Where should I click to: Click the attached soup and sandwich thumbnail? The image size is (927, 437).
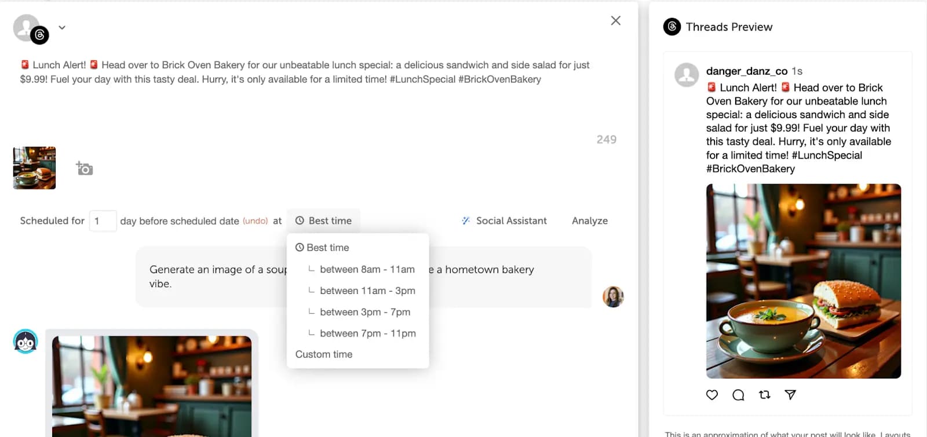(x=35, y=168)
